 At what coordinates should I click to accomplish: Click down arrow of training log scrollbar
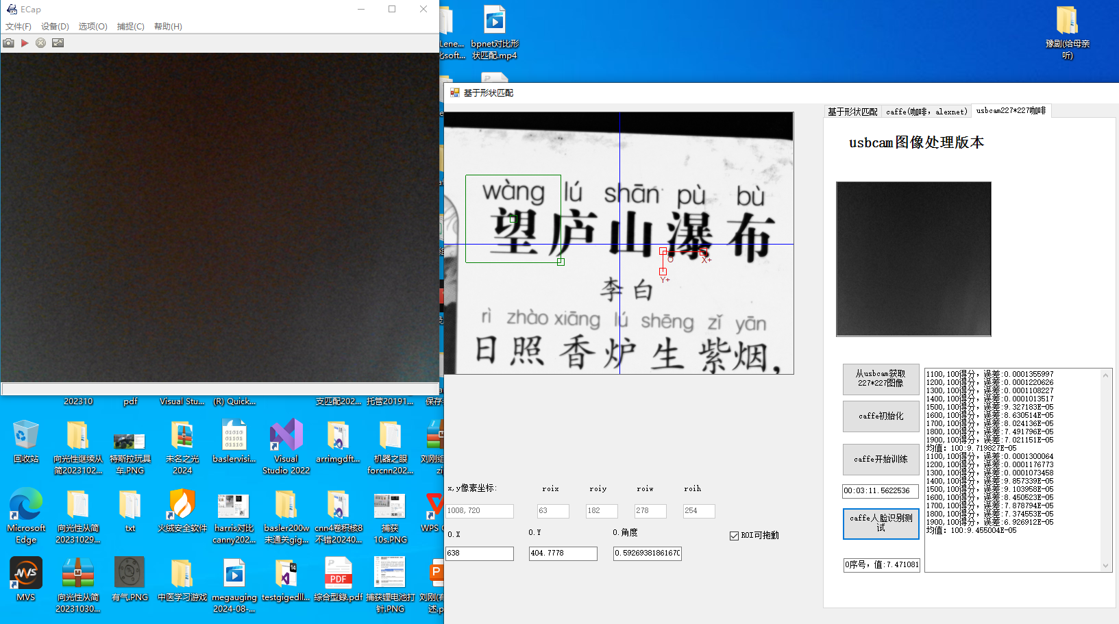coord(1105,566)
